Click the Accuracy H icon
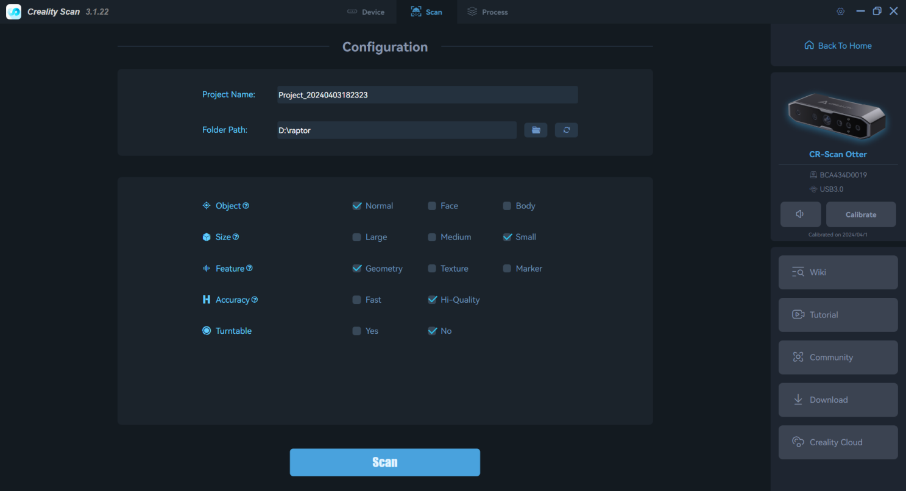This screenshot has width=906, height=491. point(207,300)
